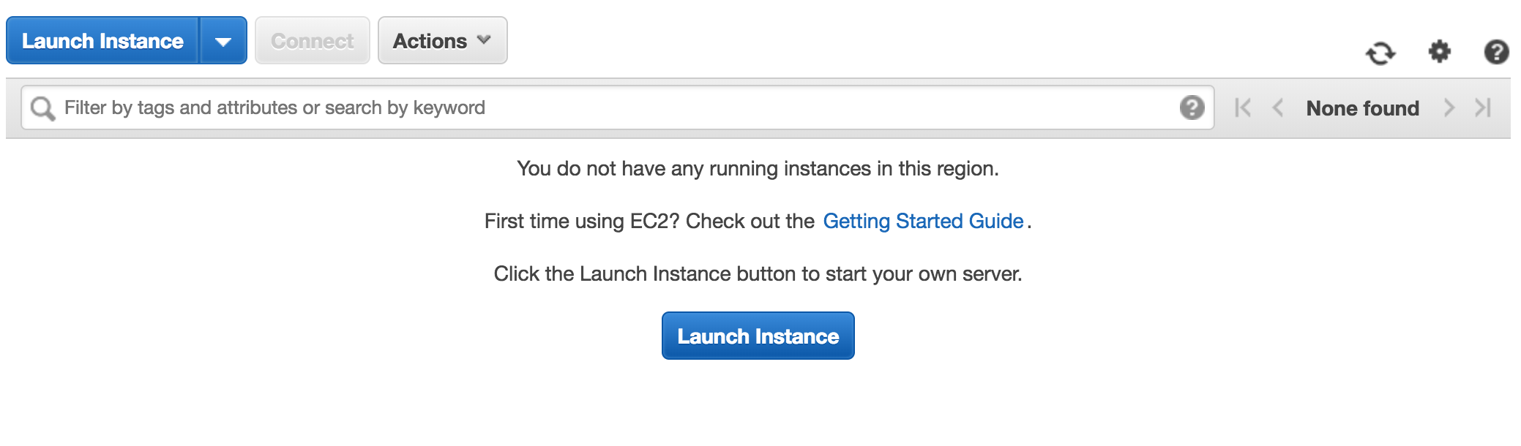Go to the previous page of results
Viewport: 1521px width, 446px height.
1279,107
